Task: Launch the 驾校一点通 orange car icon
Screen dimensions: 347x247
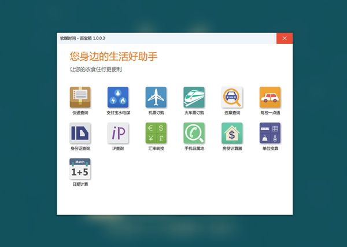Action: point(270,97)
